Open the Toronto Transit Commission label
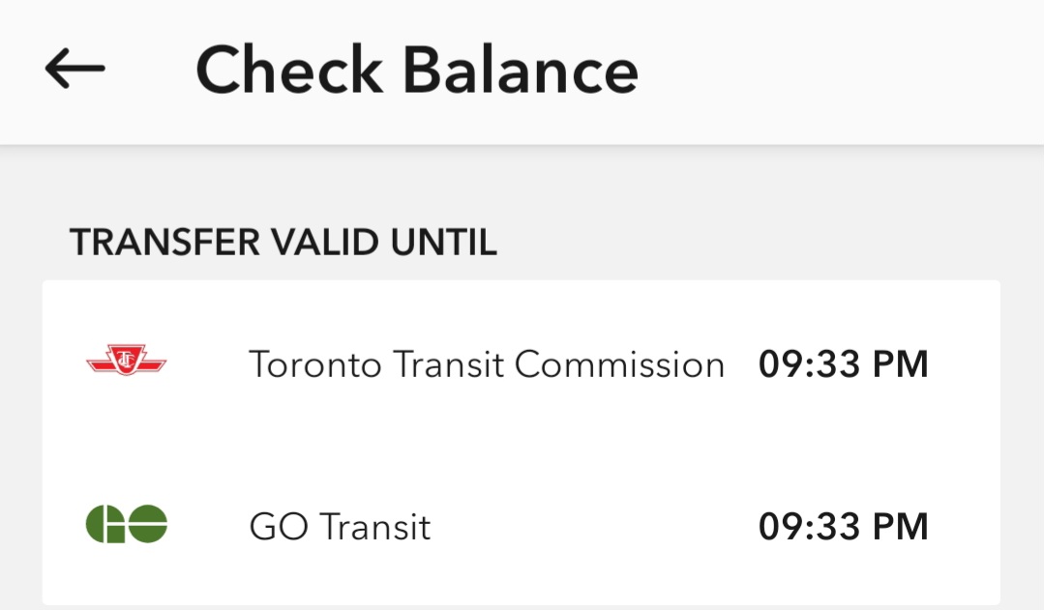Viewport: 1044px width, 610px height. [x=487, y=364]
